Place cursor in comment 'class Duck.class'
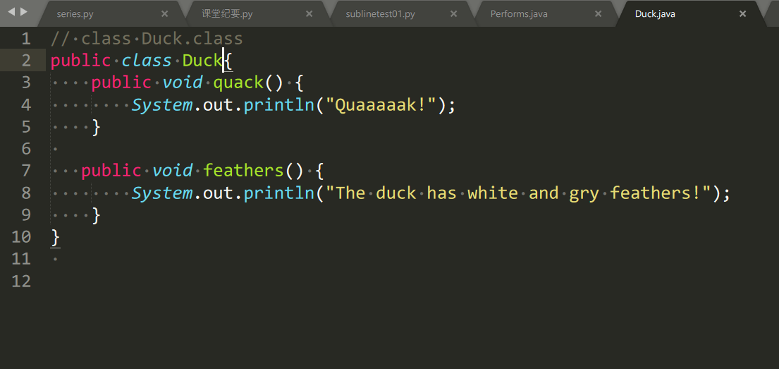This screenshot has height=369, width=779. coord(162,39)
